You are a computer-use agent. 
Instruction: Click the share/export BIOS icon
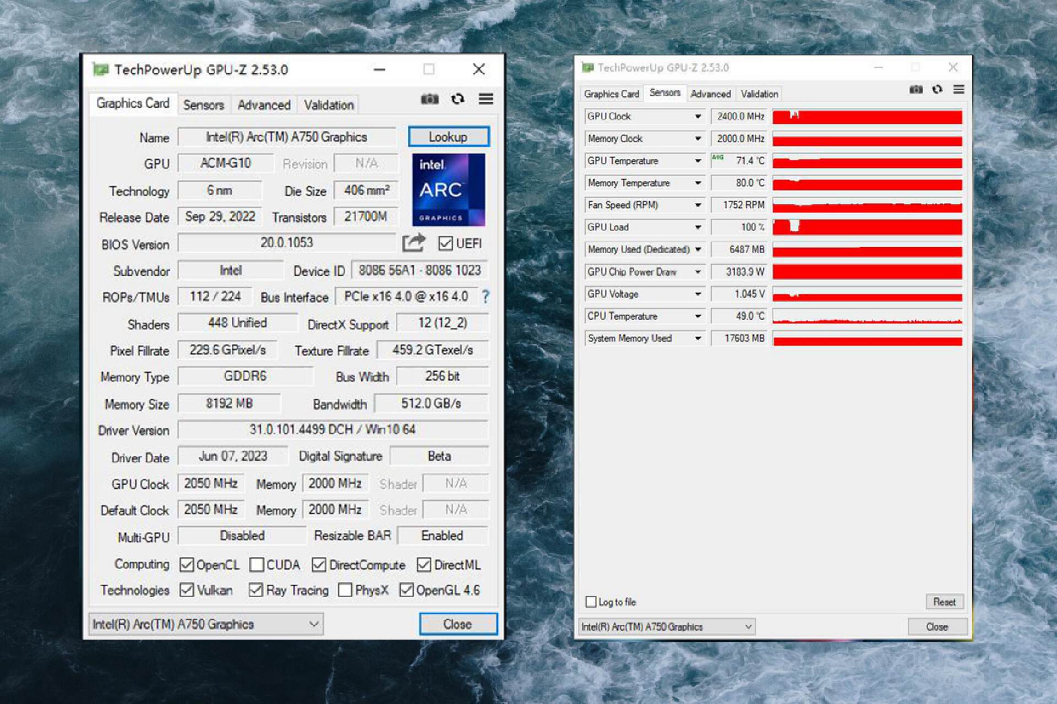tap(413, 243)
